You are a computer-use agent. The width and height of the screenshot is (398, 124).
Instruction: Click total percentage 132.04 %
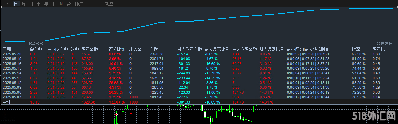click(117, 102)
